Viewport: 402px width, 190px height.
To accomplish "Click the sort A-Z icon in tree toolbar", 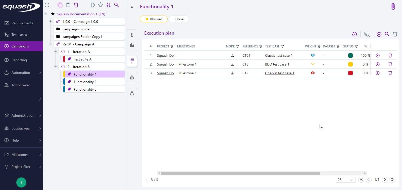I will click(109, 5).
